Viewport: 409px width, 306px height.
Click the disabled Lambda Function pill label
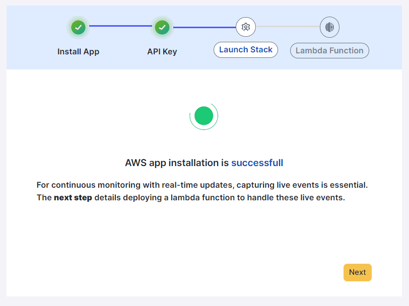[x=329, y=50]
